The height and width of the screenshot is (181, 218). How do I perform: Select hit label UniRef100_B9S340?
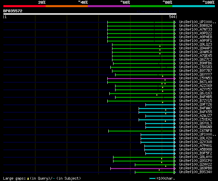tap(196, 172)
